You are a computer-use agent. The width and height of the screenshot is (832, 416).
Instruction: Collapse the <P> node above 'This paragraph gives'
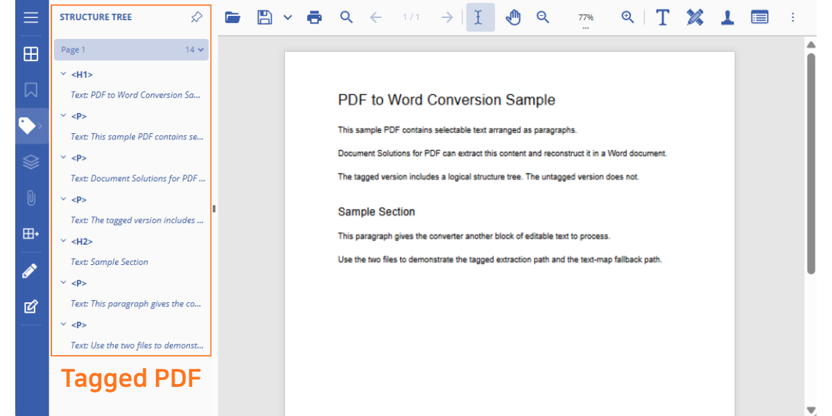point(63,282)
